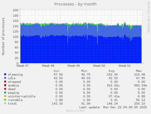Click uninterruptible max value 6.88
This screenshot has height=114, width=151.
(141, 96)
